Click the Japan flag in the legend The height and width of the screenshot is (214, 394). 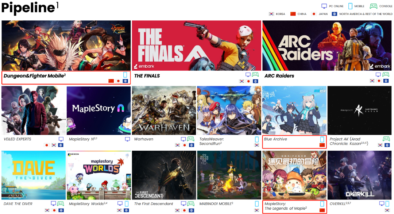(x=314, y=14)
